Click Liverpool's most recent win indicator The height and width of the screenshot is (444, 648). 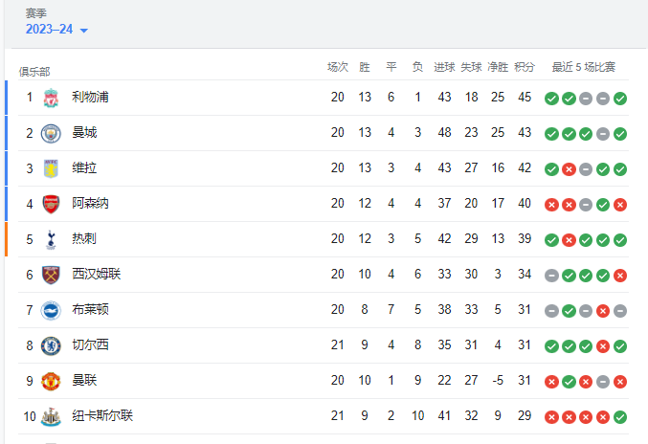point(620,99)
